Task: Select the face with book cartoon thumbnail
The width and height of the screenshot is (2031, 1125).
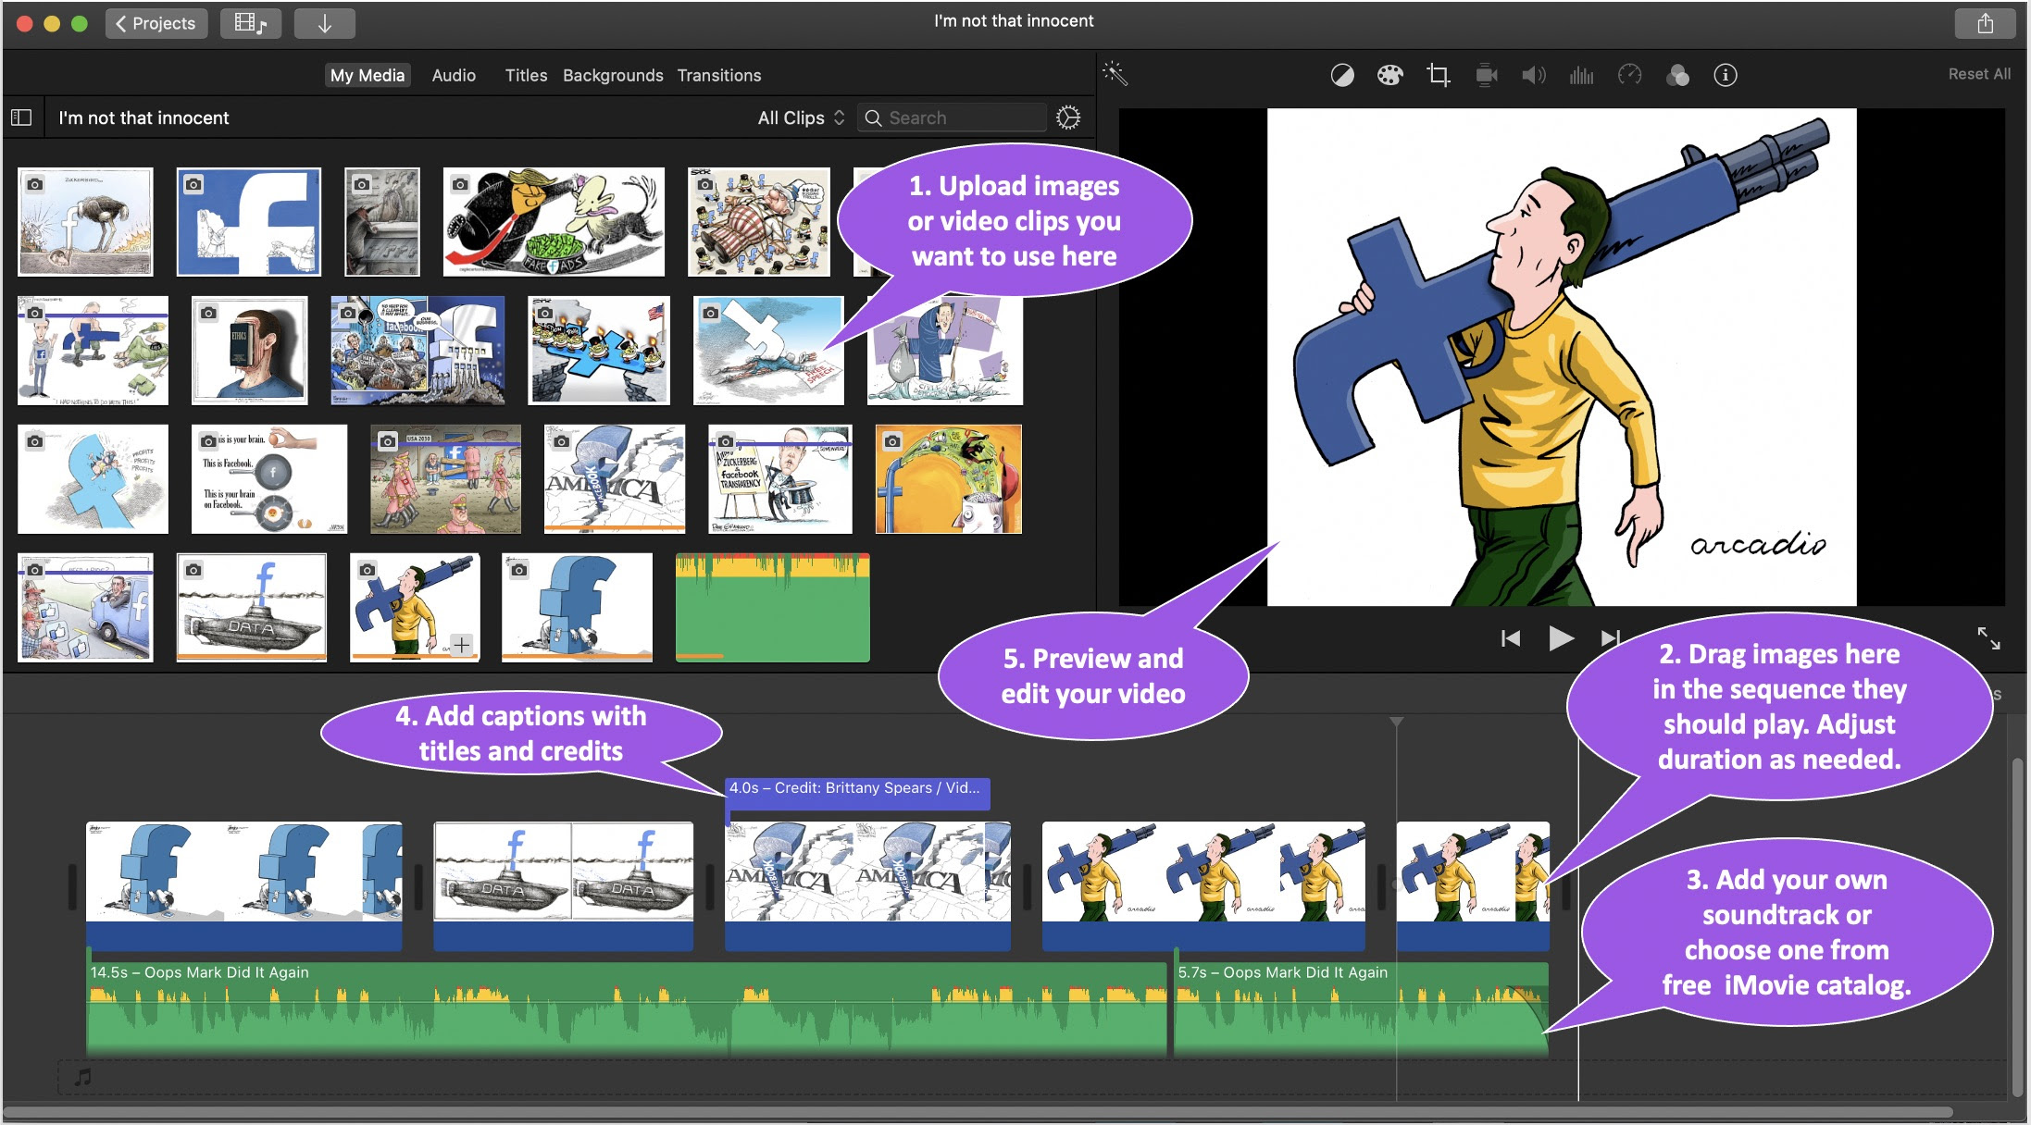Action: click(x=249, y=351)
